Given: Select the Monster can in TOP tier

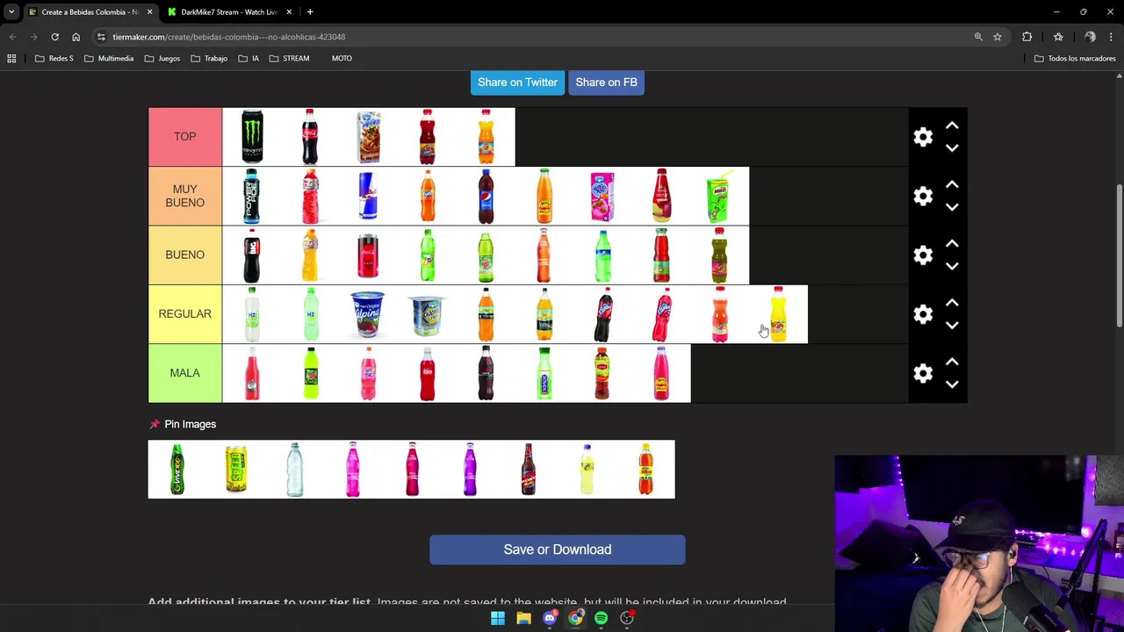Looking at the screenshot, I should click(x=252, y=137).
